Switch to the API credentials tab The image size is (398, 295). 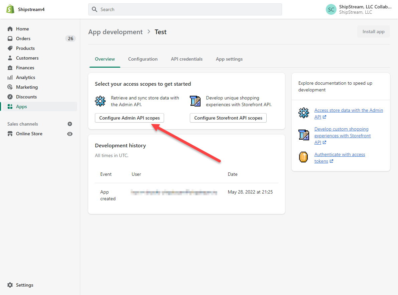click(x=186, y=59)
